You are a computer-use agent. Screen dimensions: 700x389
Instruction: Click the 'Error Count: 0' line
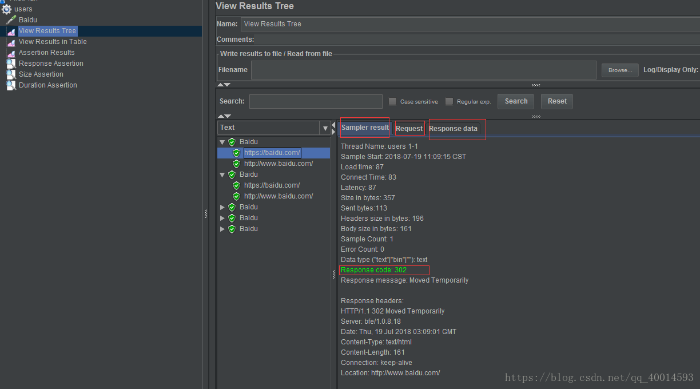tap(363, 249)
